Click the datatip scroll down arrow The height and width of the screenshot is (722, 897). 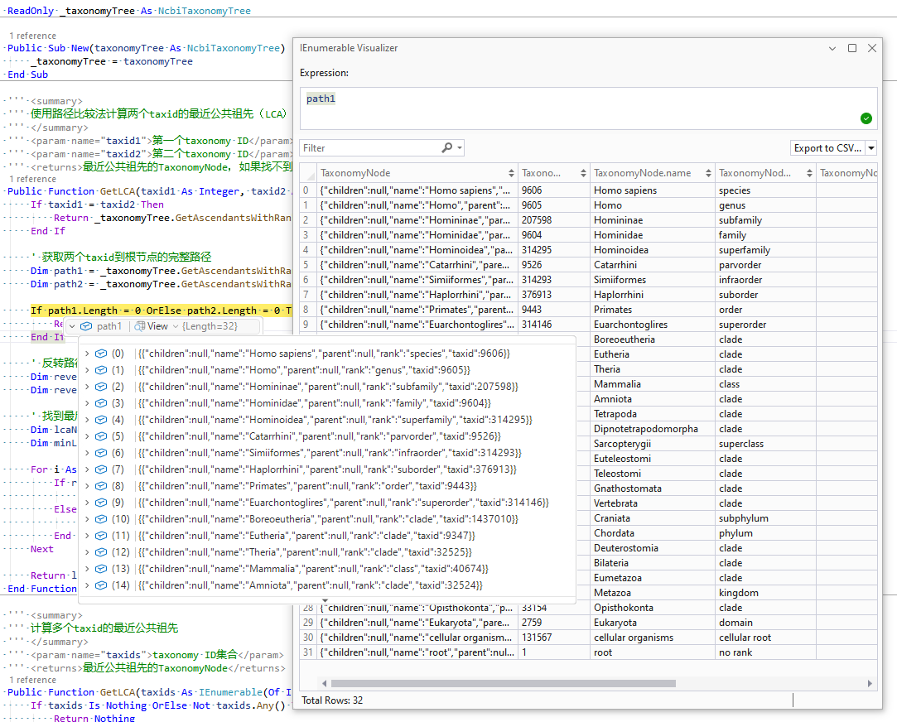pyautogui.click(x=325, y=600)
